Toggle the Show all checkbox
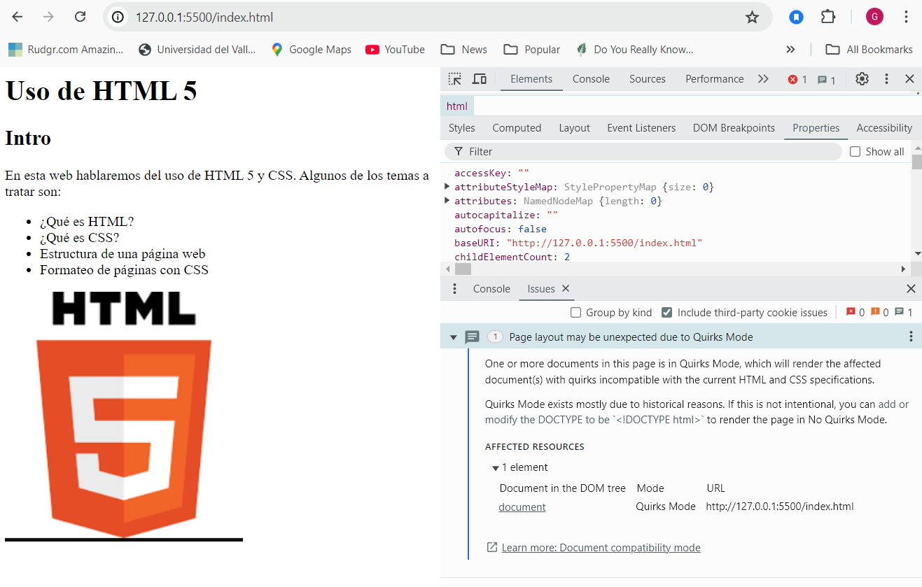 (x=855, y=152)
